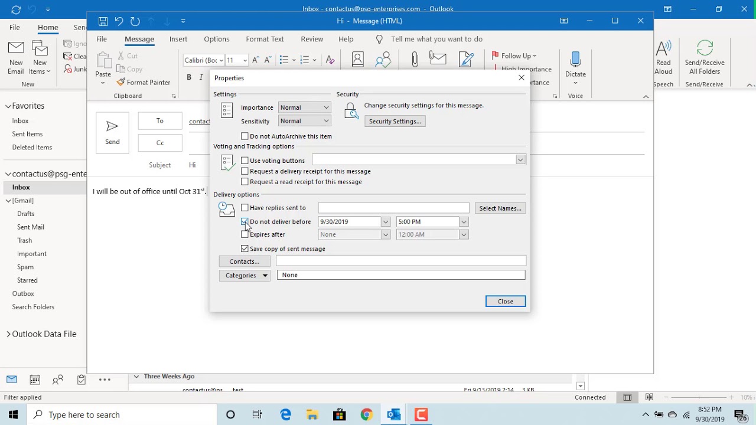
Task: Click the Format Painter tool
Action: coord(144,83)
